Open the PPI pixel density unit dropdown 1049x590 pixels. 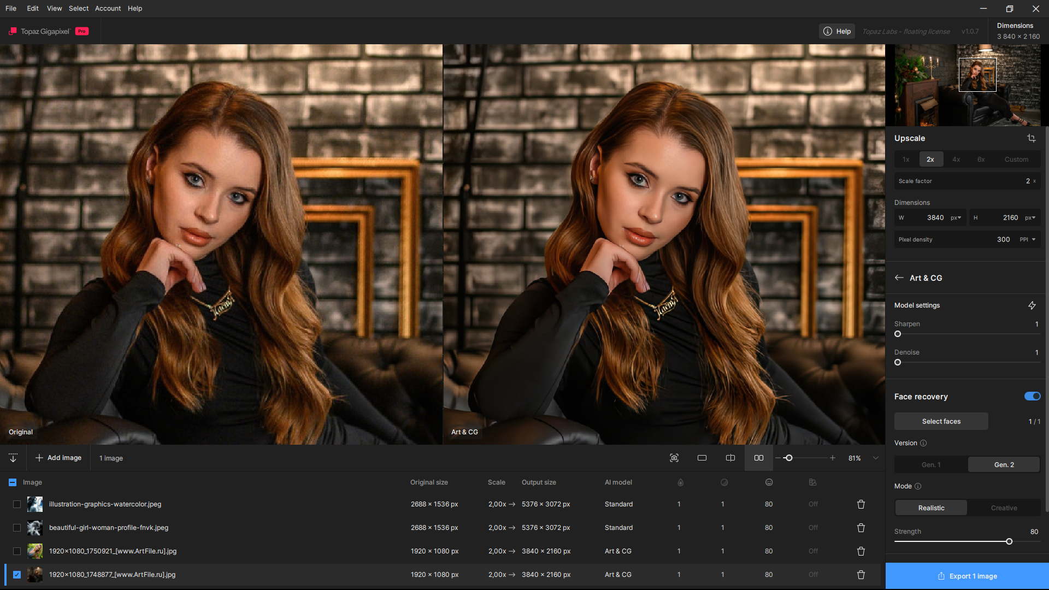pyautogui.click(x=1028, y=239)
